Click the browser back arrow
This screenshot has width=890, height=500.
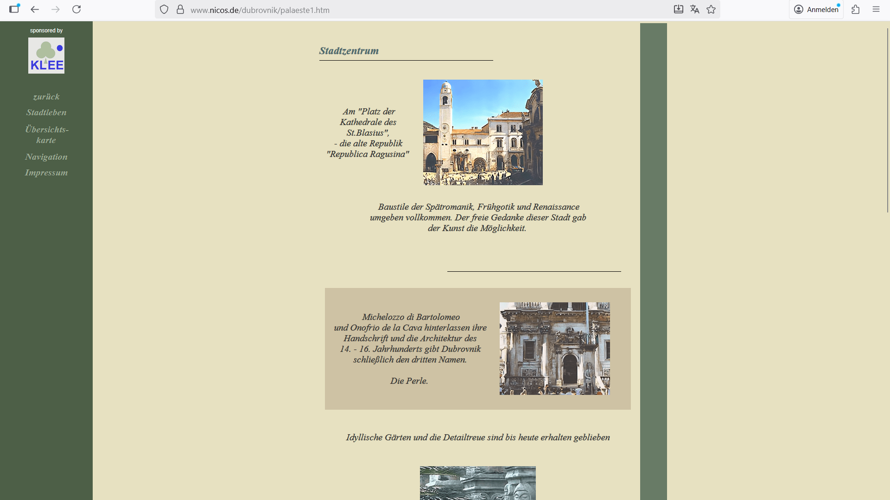coord(35,9)
